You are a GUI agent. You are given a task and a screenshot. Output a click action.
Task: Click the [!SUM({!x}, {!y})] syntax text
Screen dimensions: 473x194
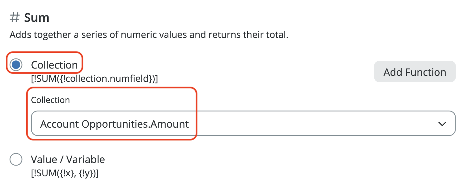tap(65, 173)
